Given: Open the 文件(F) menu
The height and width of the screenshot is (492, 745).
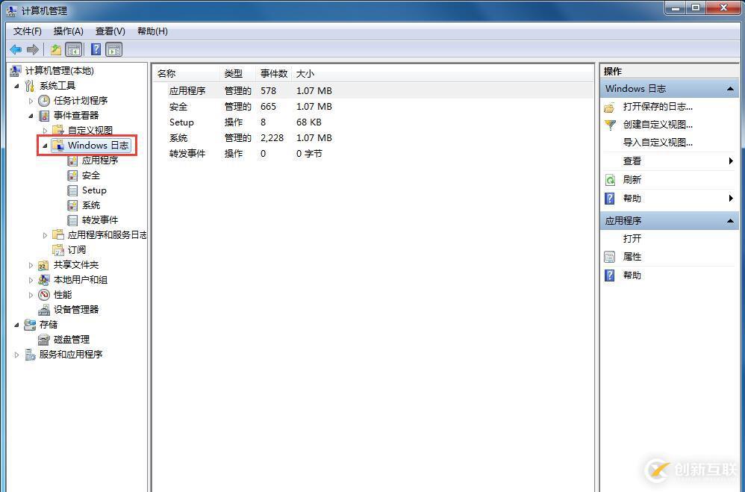Looking at the screenshot, I should (x=28, y=31).
